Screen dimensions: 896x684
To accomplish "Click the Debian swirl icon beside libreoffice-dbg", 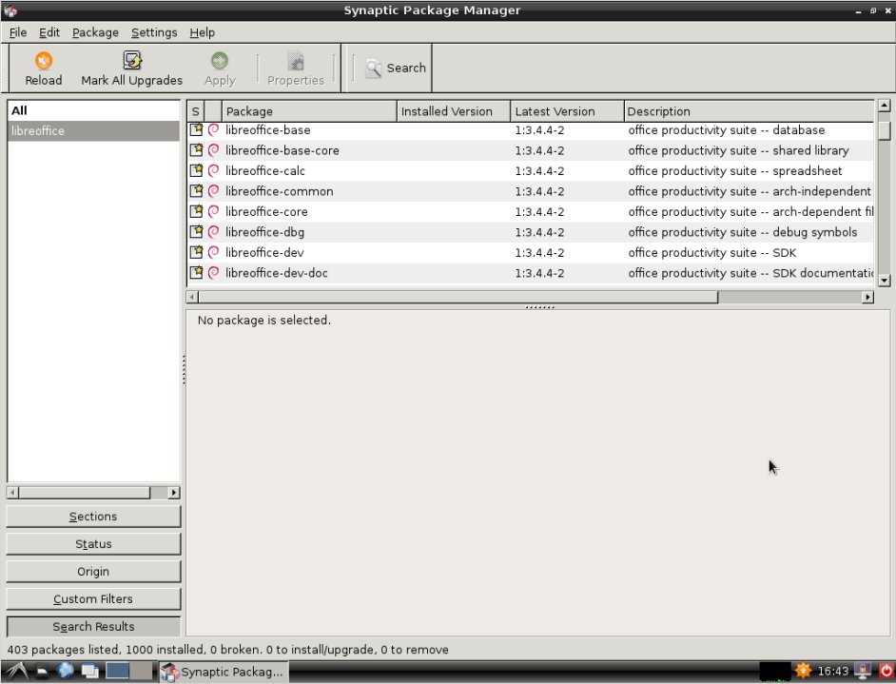I will pos(213,232).
